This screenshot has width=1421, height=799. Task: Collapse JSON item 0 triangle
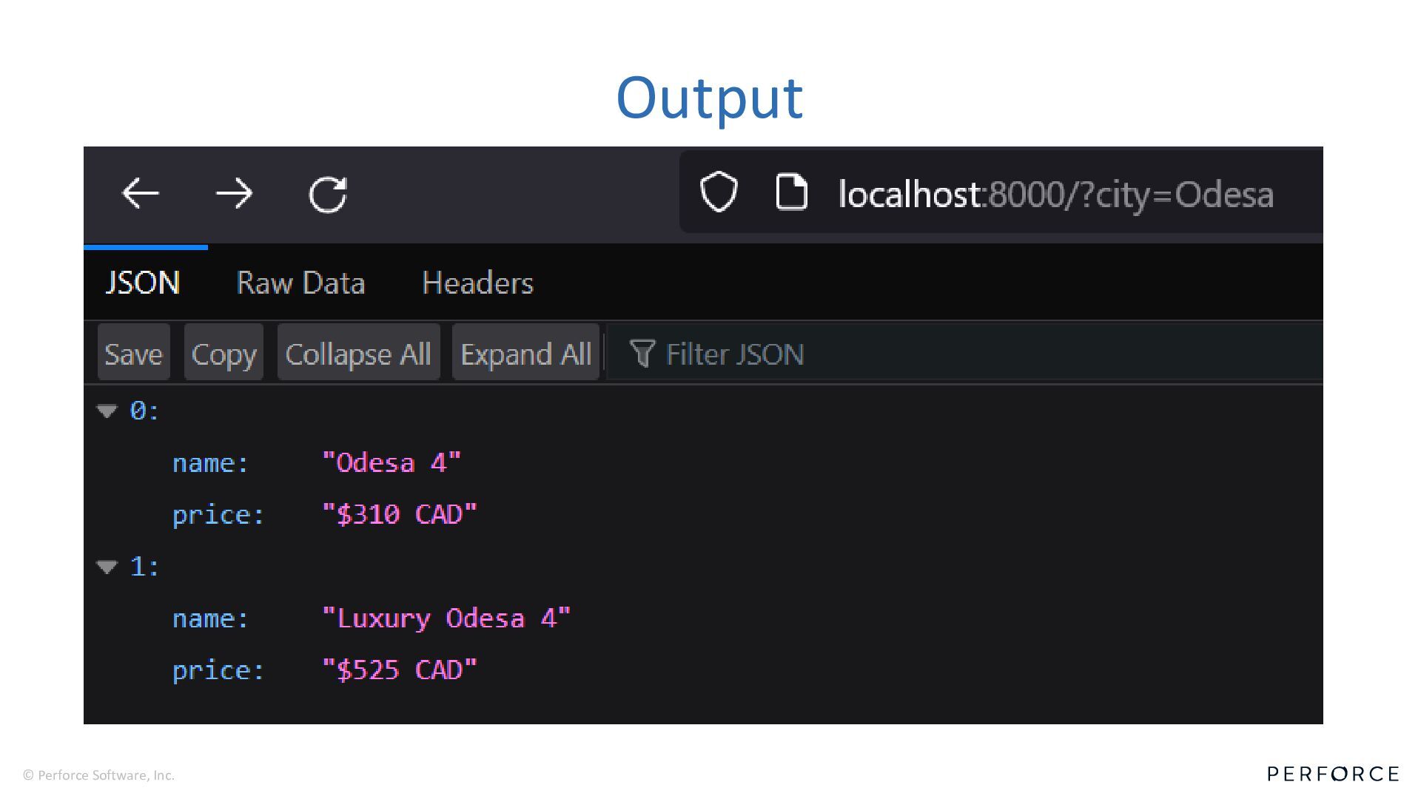(x=107, y=411)
